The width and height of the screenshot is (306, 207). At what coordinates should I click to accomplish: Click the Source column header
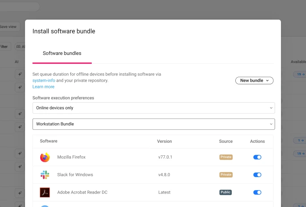(226, 141)
